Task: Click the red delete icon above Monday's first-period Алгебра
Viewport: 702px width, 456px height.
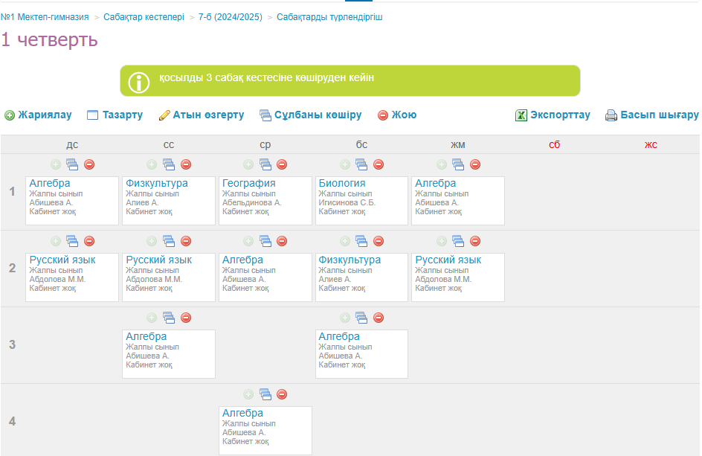Action: click(x=89, y=164)
